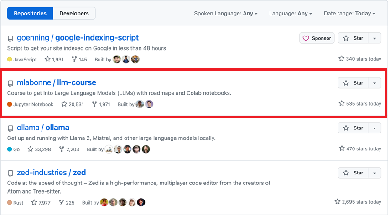Click the repo icon beside goenning

click(10, 38)
